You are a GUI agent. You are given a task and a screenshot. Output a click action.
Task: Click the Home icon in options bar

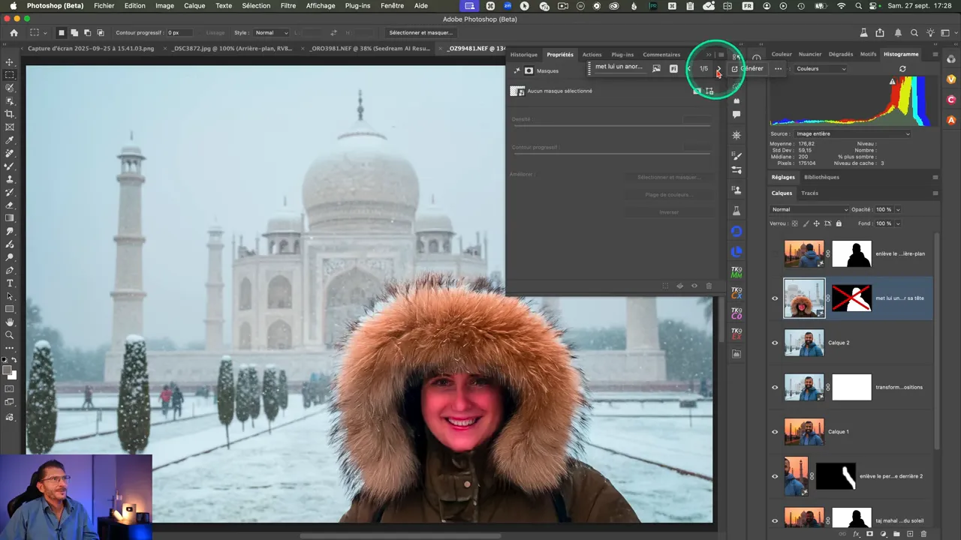pos(14,33)
